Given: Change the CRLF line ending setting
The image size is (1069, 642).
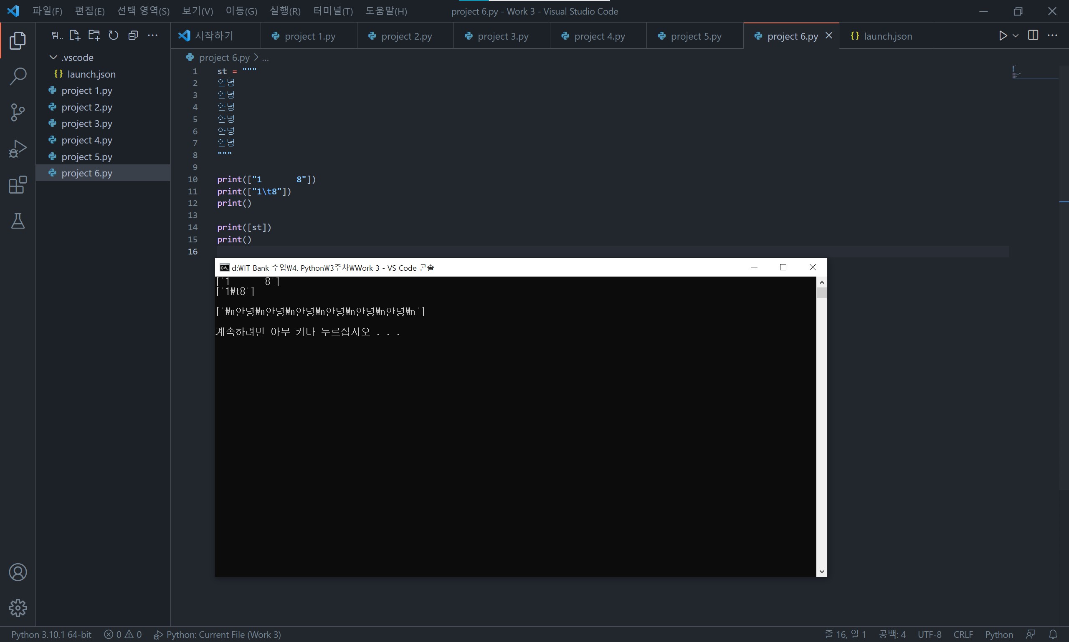Looking at the screenshot, I should pos(963,634).
